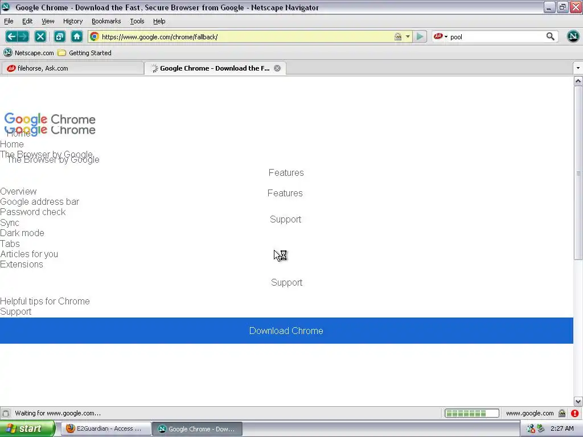This screenshot has width=583, height=437.
Task: Click the page loading progress bar
Action: click(472, 413)
